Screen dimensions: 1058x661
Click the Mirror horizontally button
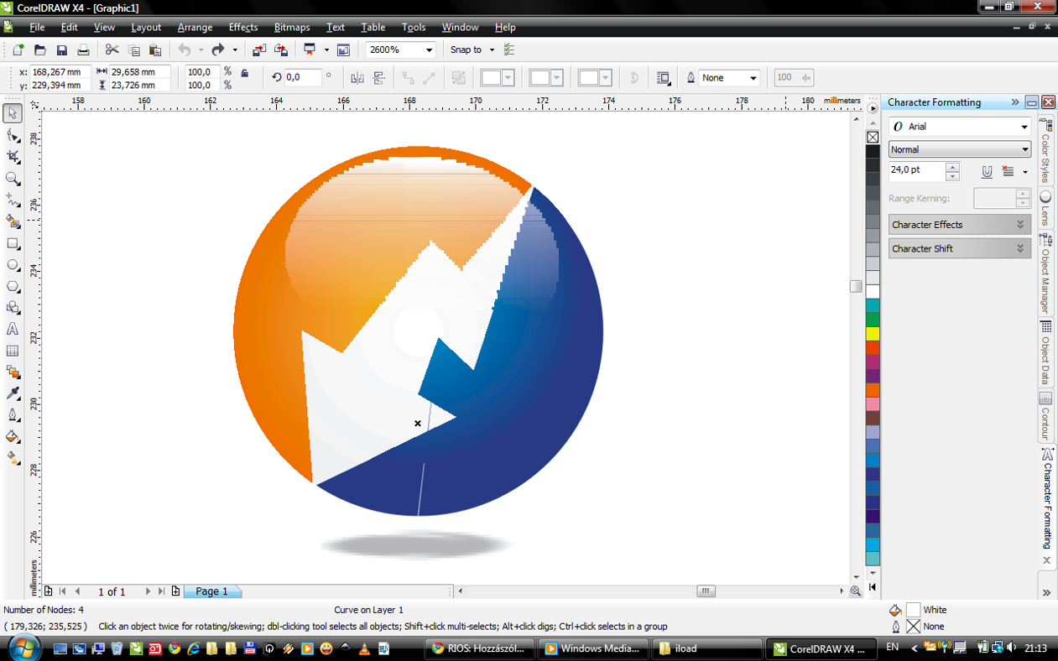357,78
